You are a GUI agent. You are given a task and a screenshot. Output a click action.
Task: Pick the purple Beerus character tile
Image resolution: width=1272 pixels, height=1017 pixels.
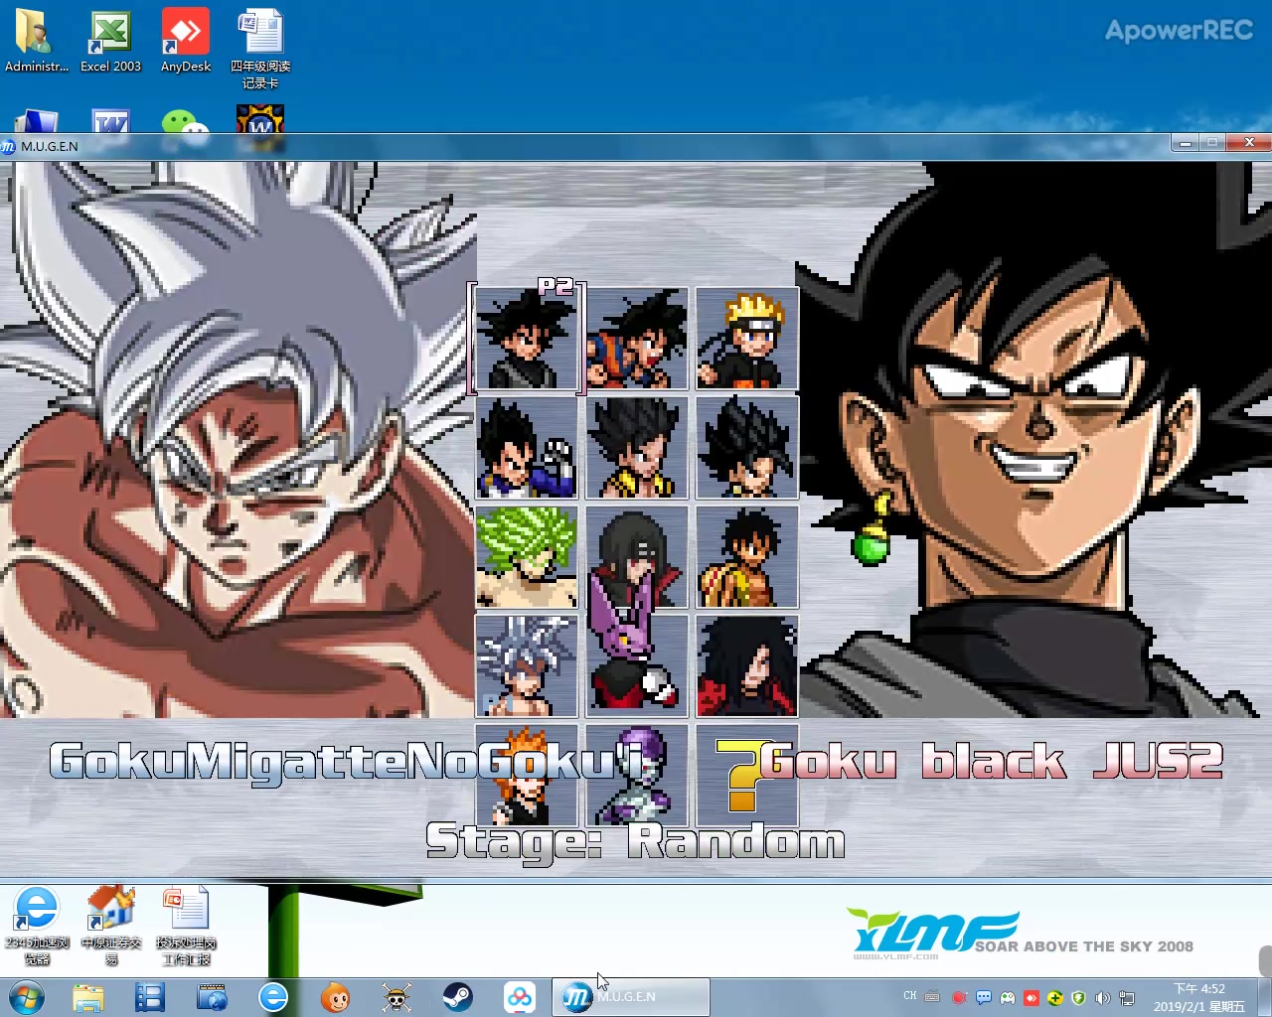click(637, 666)
